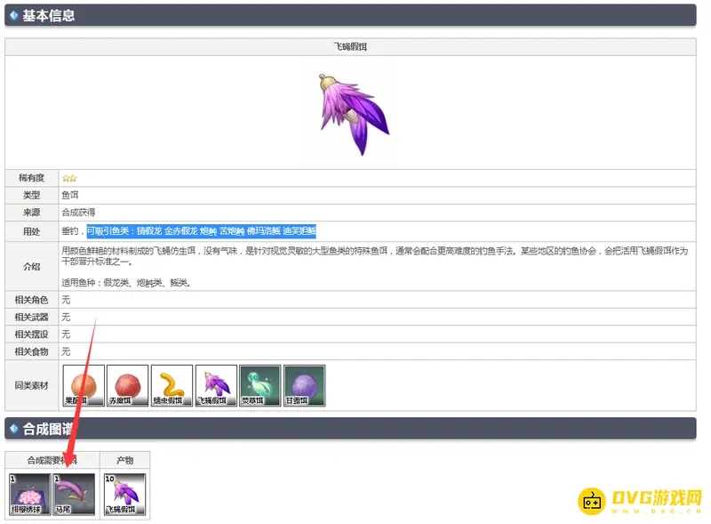Open the purple 甘露饵 bait icon
711x524 pixels.
click(304, 385)
